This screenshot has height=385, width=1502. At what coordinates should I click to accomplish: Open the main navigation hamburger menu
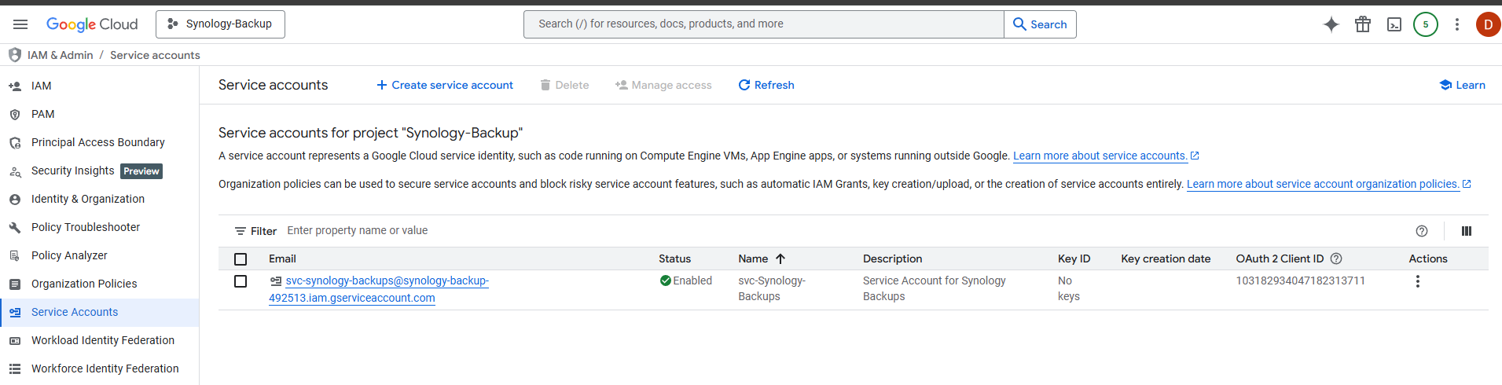20,24
